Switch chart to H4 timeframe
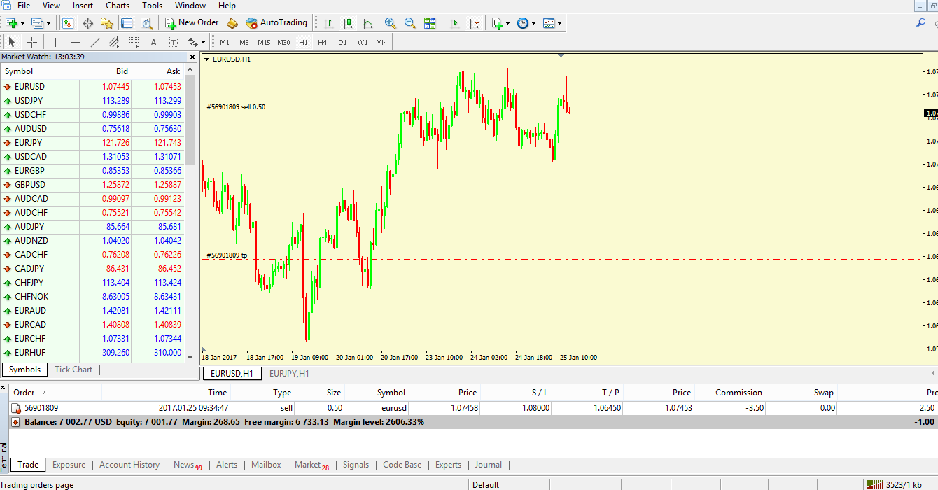938x490 pixels. pos(321,42)
